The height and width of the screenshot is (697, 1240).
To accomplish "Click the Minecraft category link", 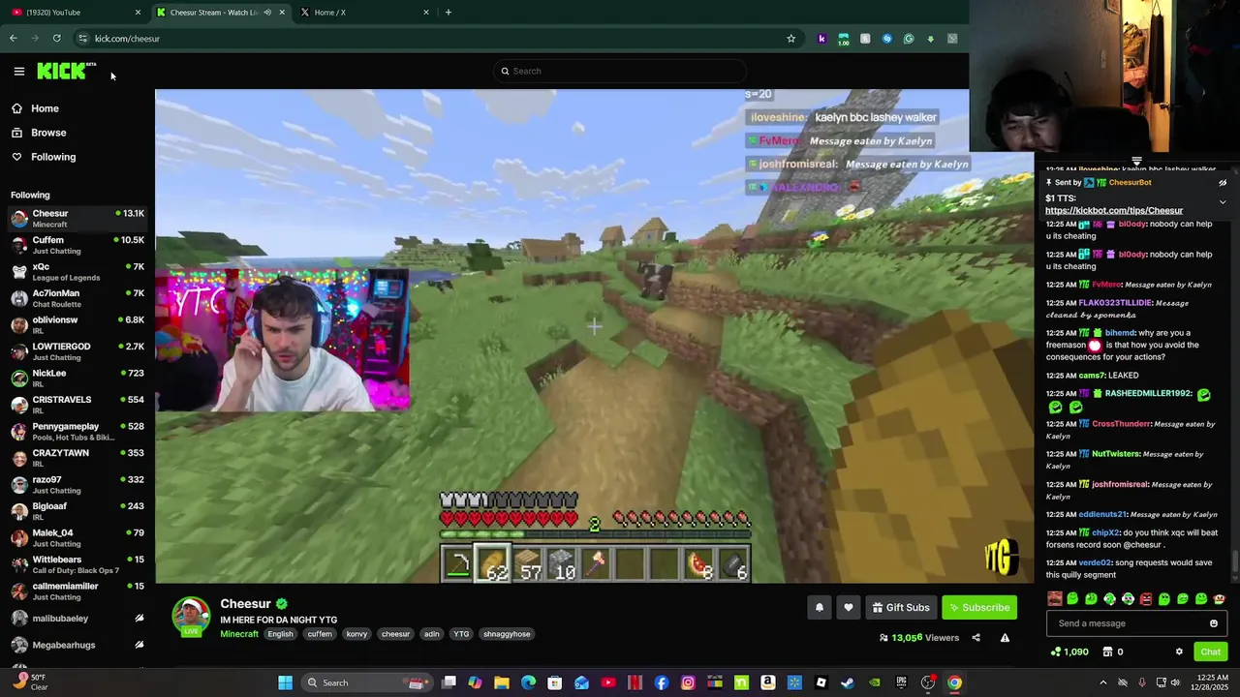I will tap(239, 634).
